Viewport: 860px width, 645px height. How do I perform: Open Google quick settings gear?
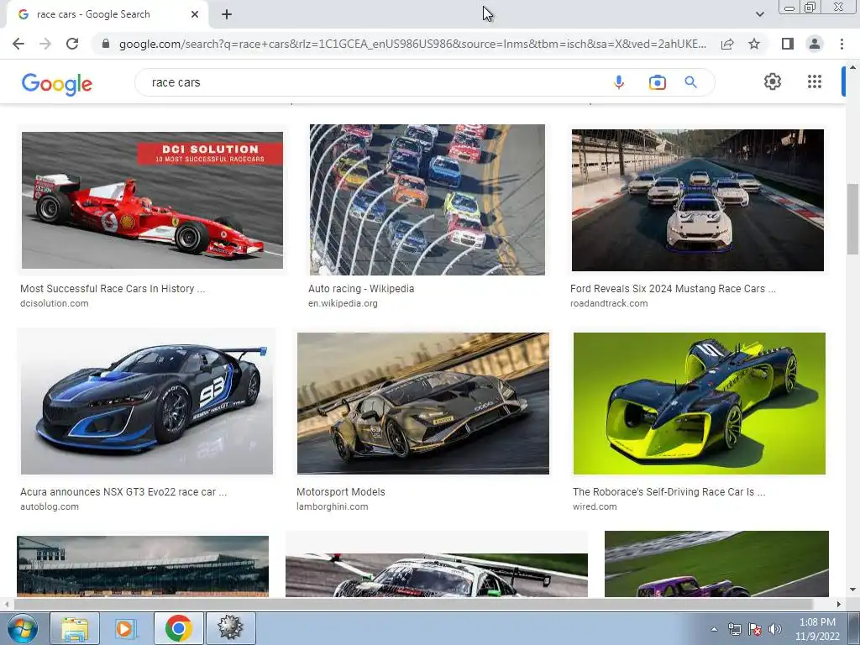[x=773, y=81]
